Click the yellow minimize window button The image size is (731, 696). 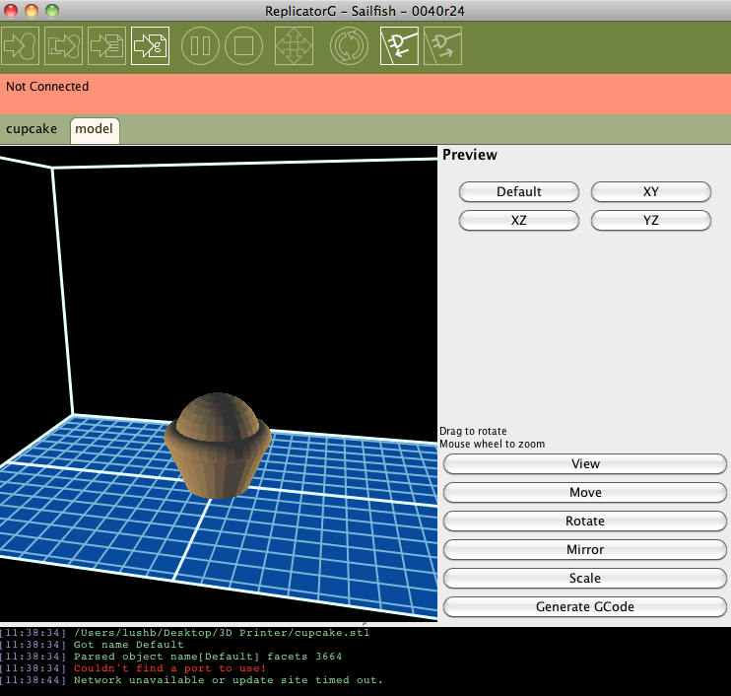[32, 11]
